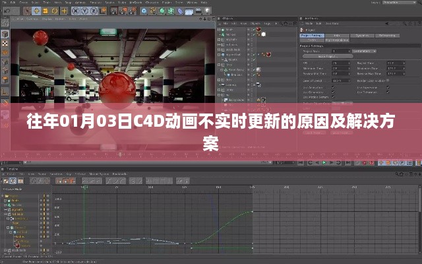Toggle the Use Deformers checkbox
422x264 pixels.
tap(388, 92)
